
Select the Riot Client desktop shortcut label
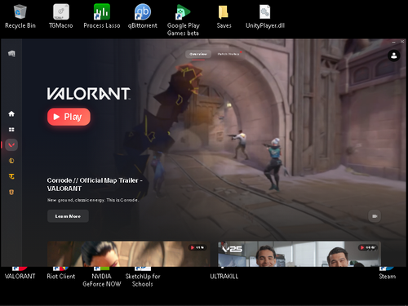click(61, 277)
